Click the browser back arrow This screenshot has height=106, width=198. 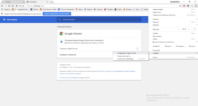click(x=2, y=6)
